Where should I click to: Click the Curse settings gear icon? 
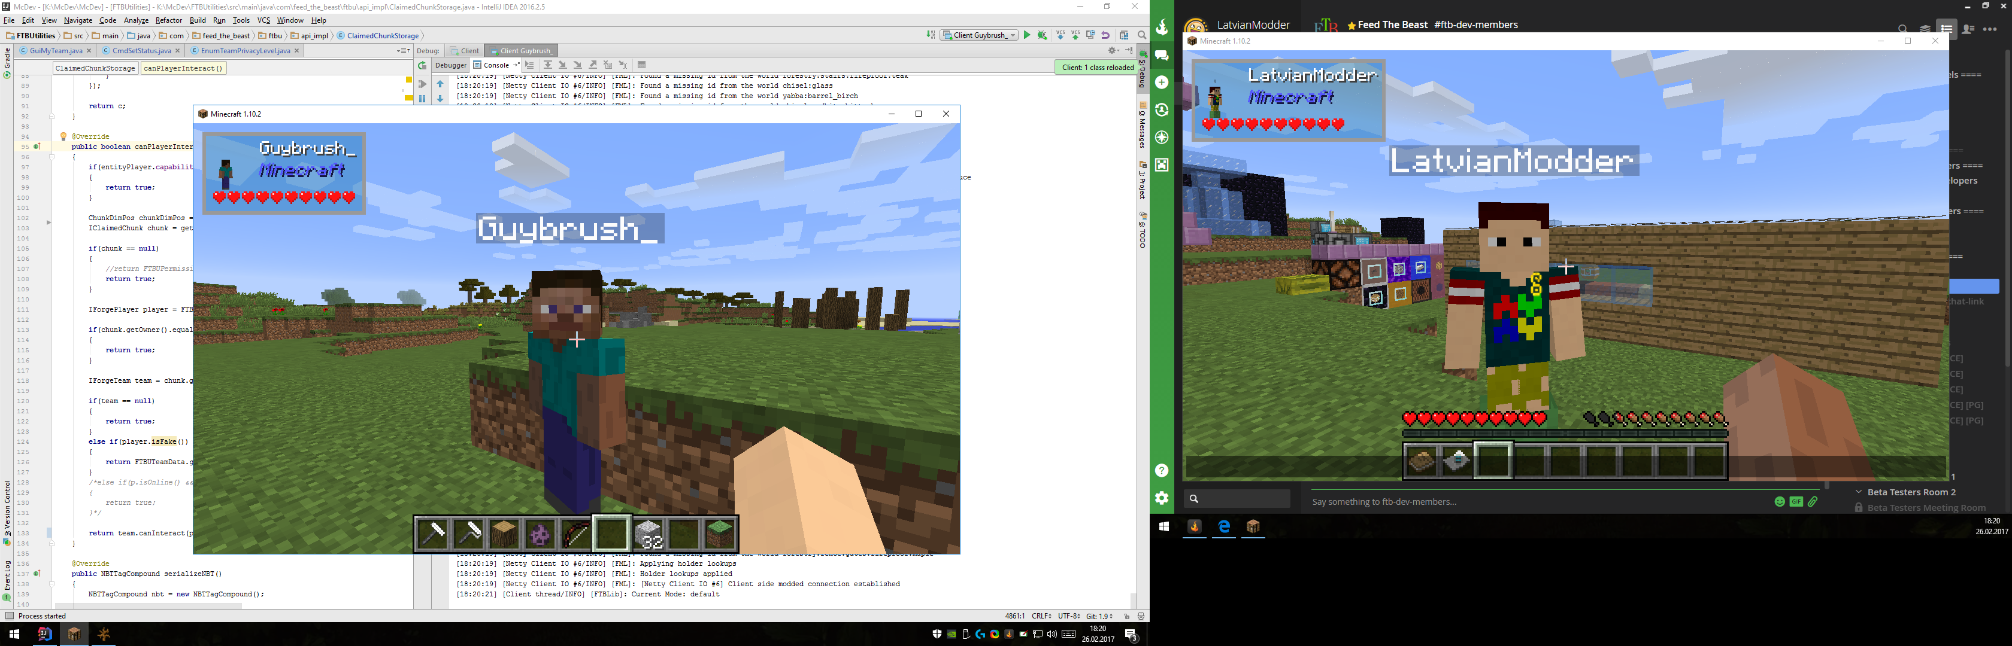[x=1162, y=498]
